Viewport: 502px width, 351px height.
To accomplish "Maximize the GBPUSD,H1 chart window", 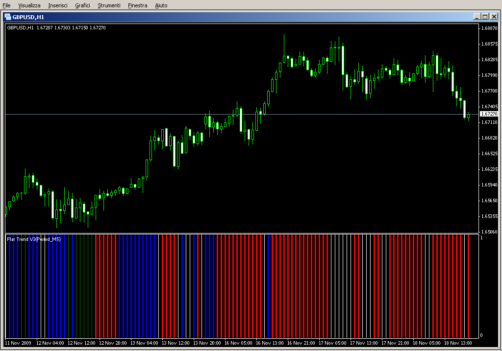I will (485, 17).
